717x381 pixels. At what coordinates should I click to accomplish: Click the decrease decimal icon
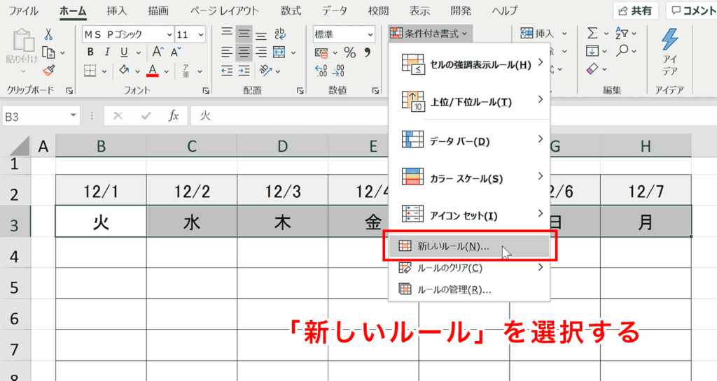click(x=339, y=71)
